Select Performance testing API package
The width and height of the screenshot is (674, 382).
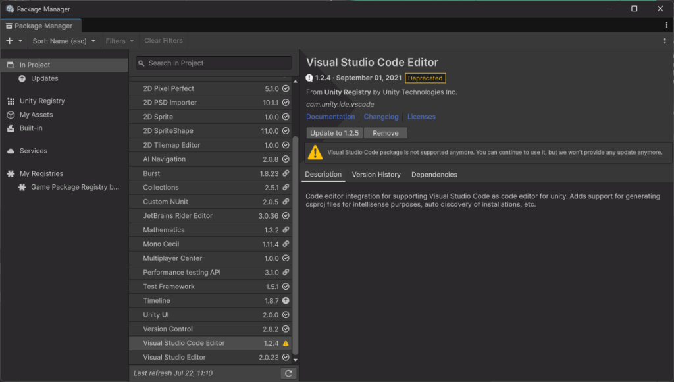click(x=211, y=272)
